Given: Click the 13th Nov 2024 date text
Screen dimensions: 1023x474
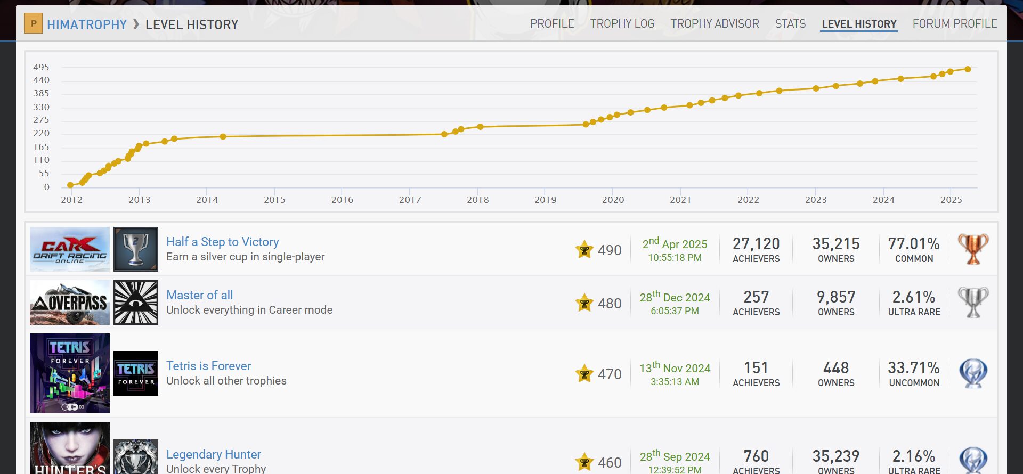Looking at the screenshot, I should point(675,367).
